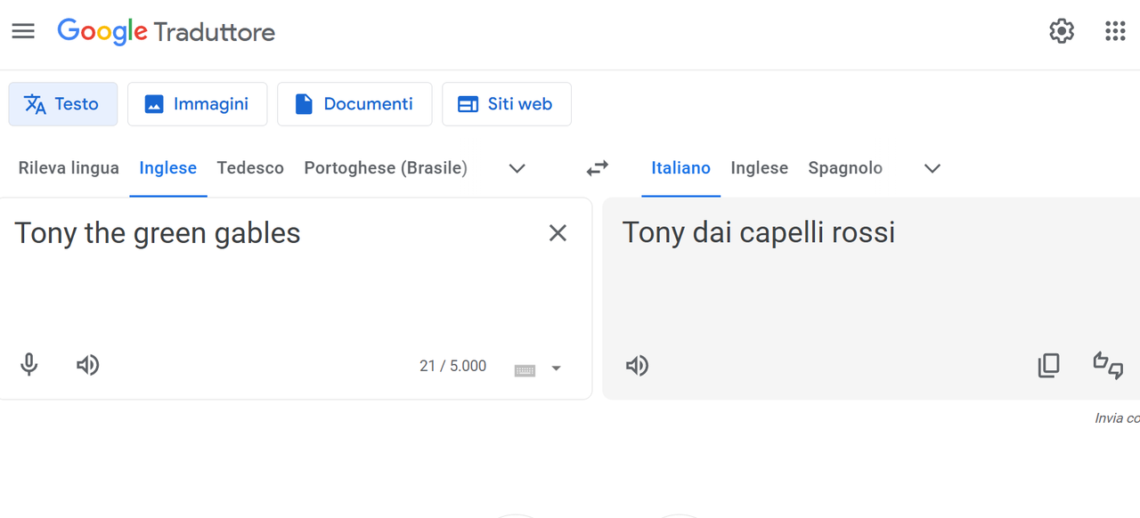Open the Google apps grid
The height and width of the screenshot is (518, 1140).
point(1115,31)
